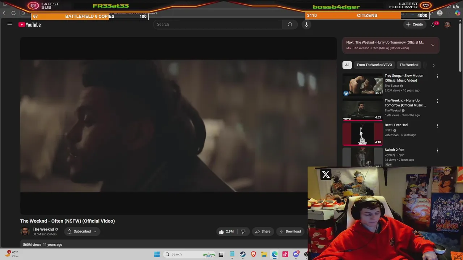
Task: Open account avatar menu in YouTube header
Action: point(447,25)
